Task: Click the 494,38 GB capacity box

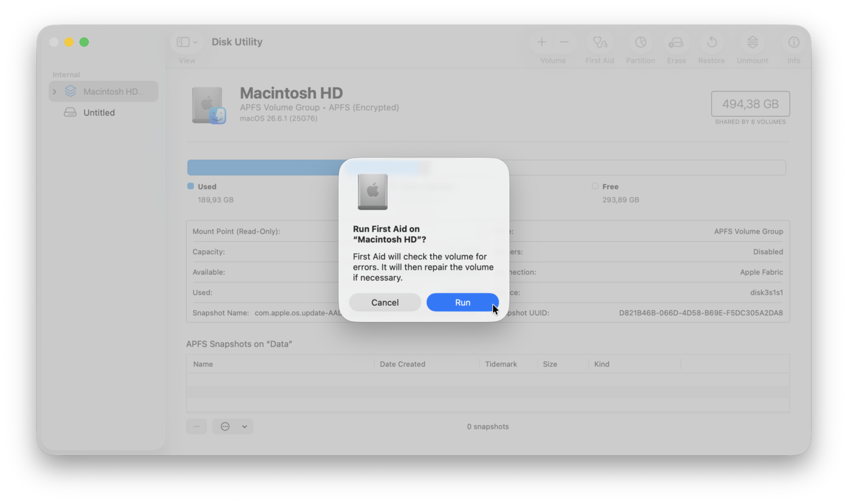Action: tap(750, 104)
